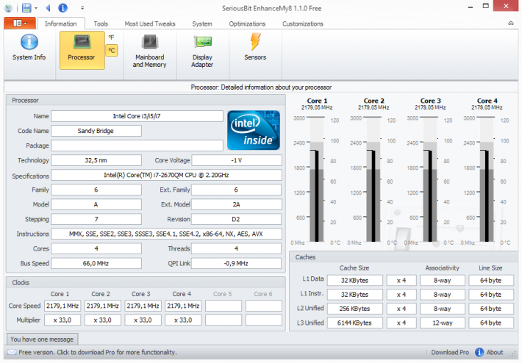Click the envelope icon in status bar
The height and width of the screenshot is (363, 522).
(x=12, y=352)
